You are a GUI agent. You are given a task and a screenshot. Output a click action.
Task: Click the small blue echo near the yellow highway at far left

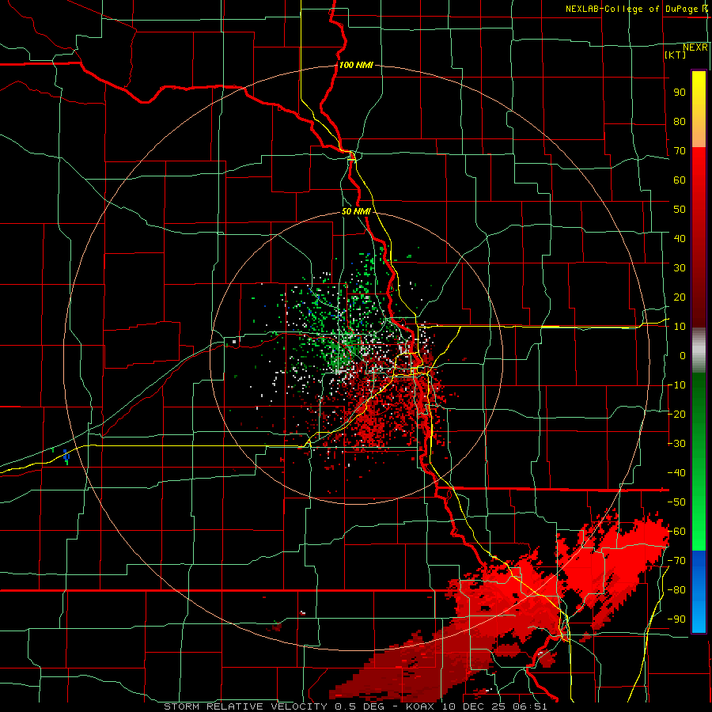[66, 456]
